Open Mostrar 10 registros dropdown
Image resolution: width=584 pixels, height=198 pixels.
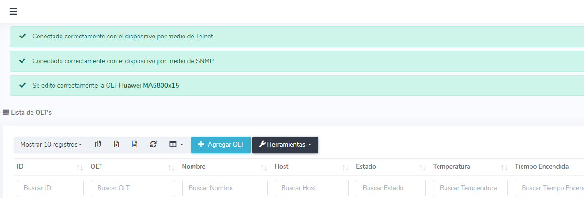[51, 145]
